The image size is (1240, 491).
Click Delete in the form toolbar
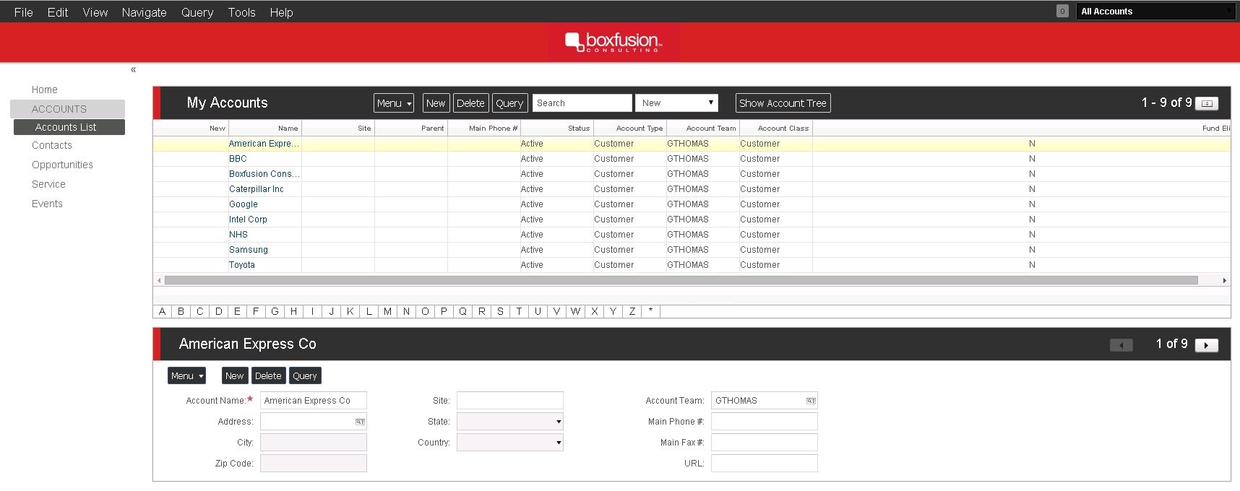[269, 376]
